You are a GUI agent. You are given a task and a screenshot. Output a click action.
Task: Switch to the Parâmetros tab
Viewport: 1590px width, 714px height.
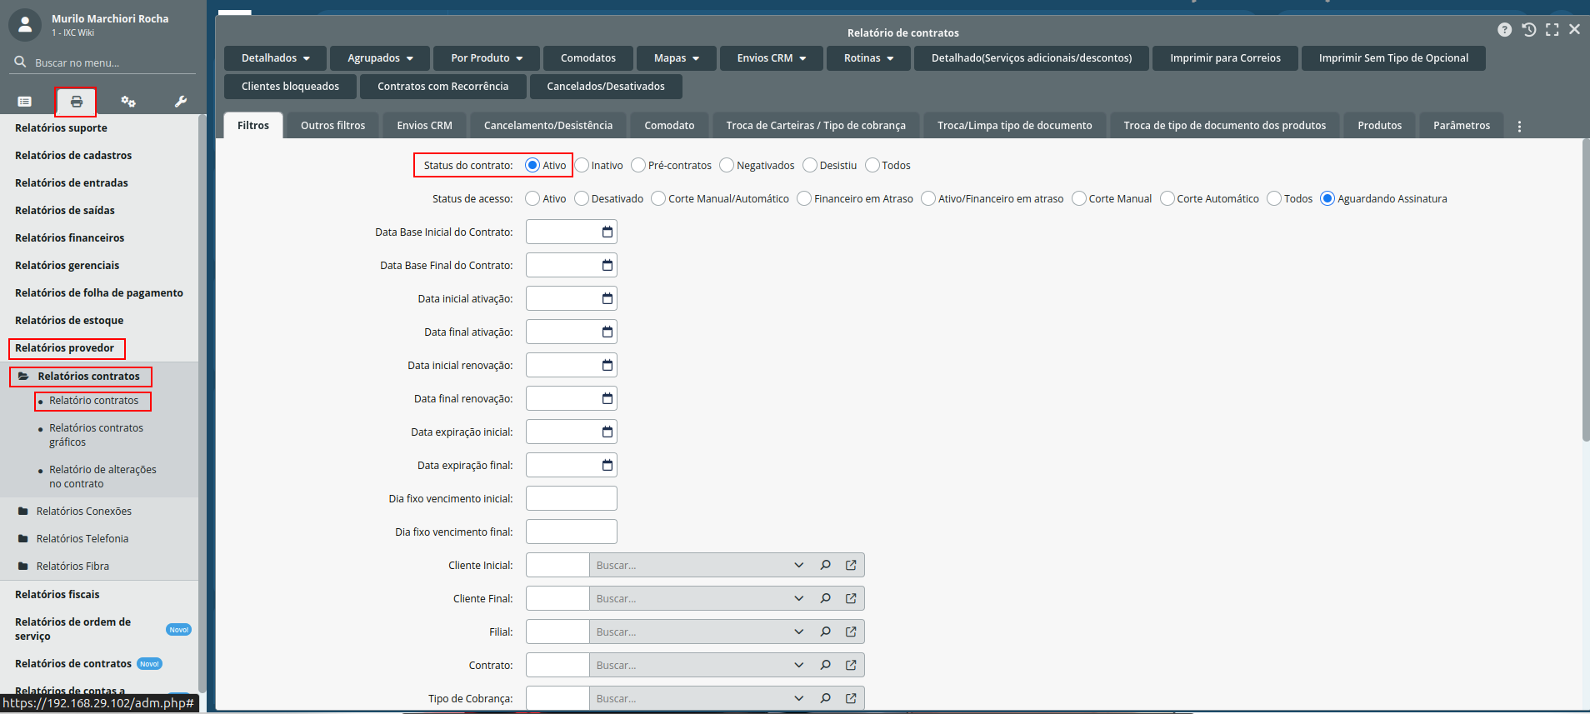(1462, 126)
